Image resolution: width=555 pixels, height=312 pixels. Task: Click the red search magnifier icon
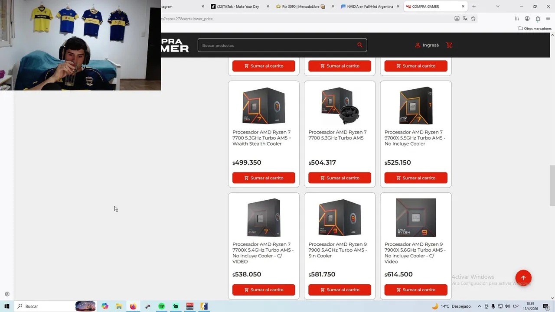pyautogui.click(x=360, y=45)
